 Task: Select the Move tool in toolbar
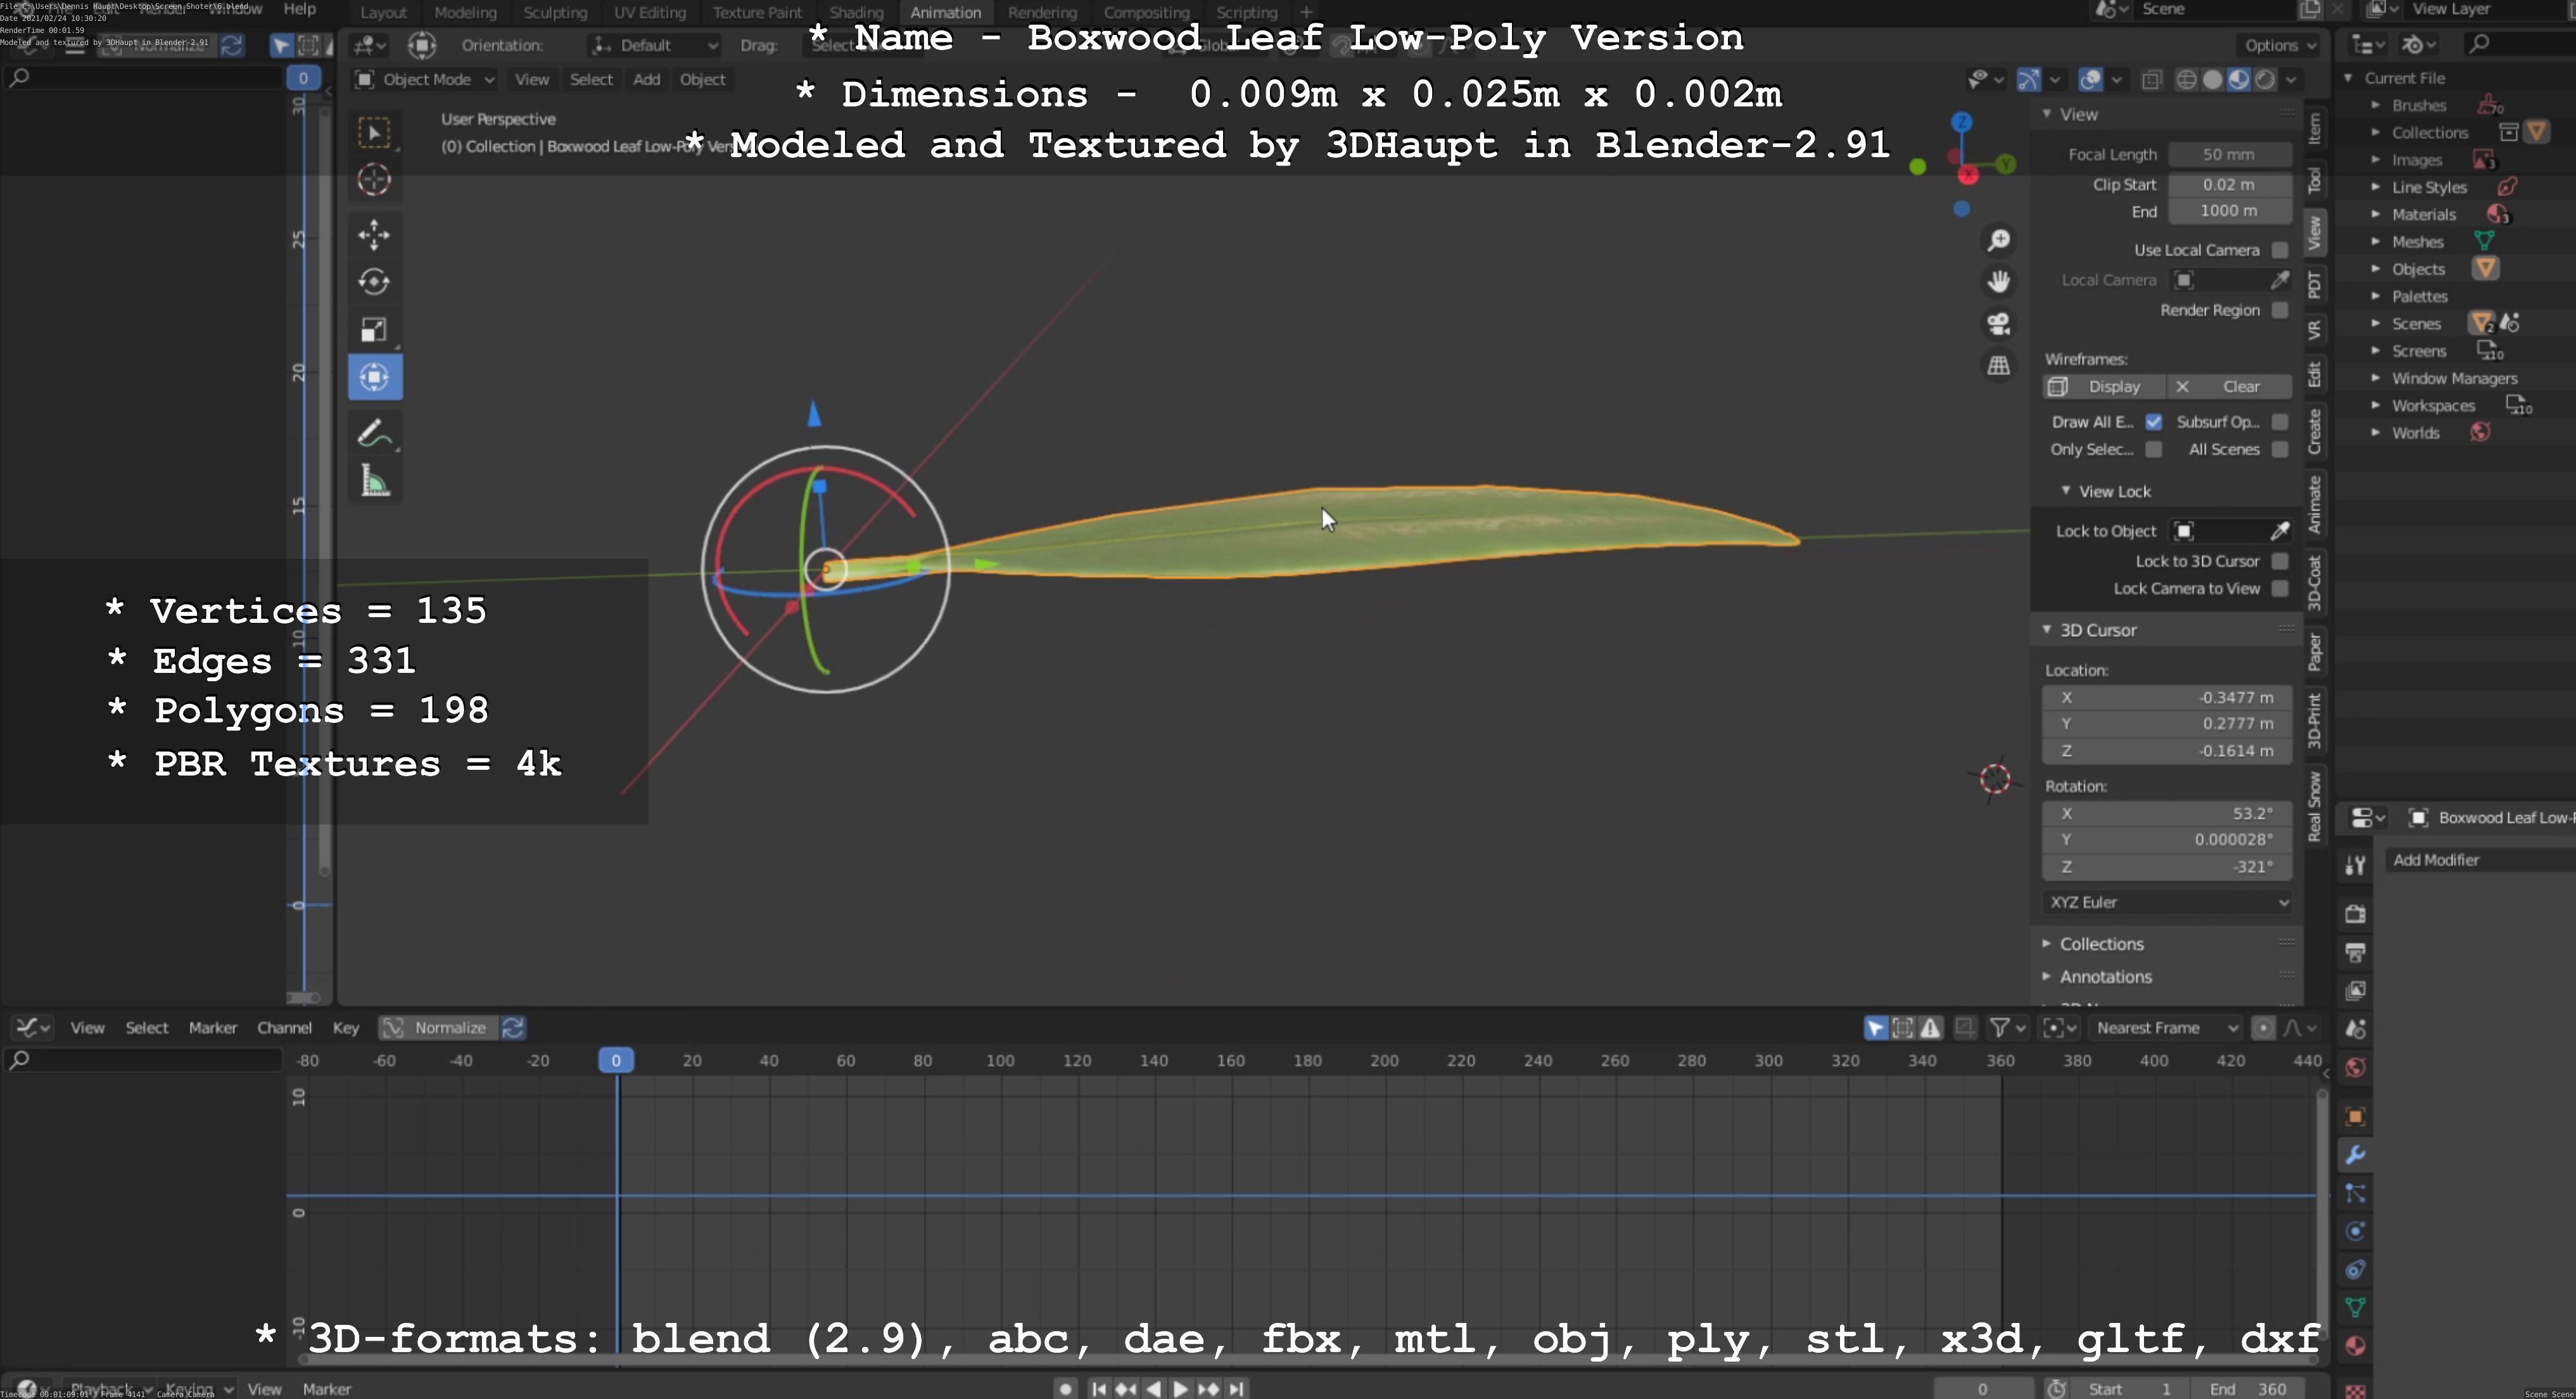tap(374, 235)
